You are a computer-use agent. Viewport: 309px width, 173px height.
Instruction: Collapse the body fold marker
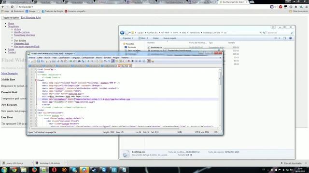(36, 110)
